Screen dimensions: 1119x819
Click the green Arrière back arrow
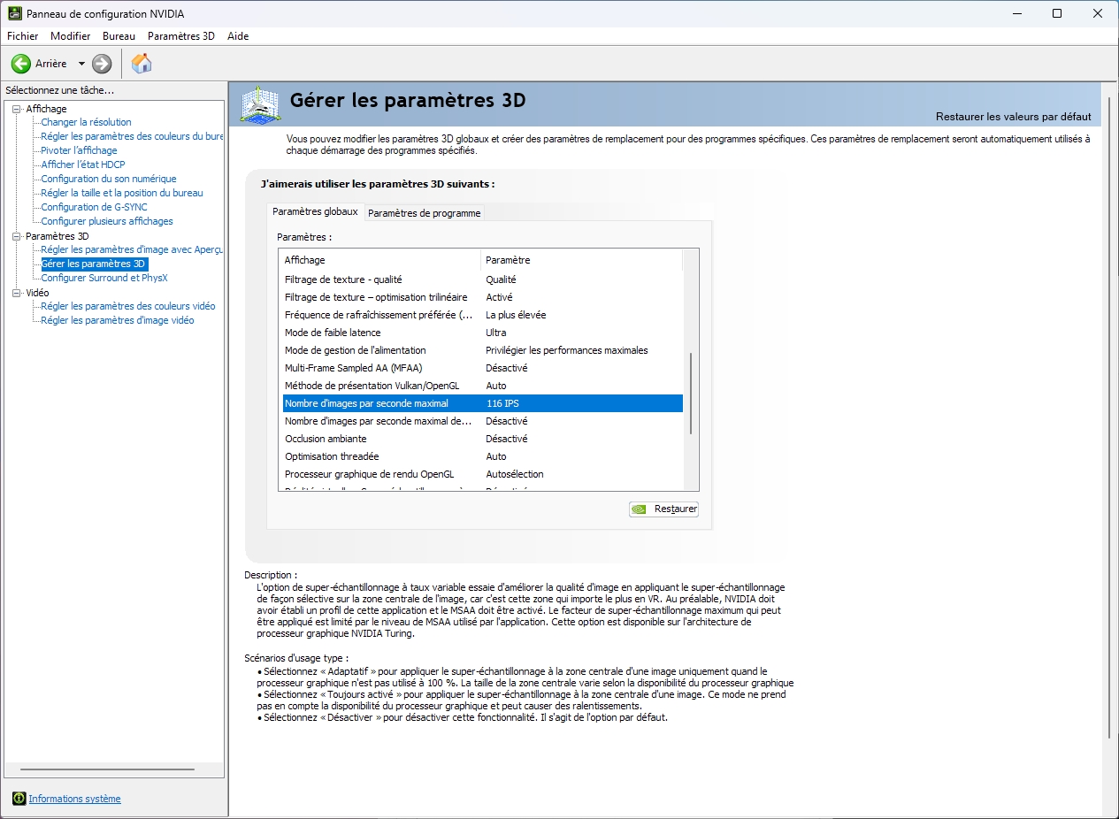tap(20, 64)
